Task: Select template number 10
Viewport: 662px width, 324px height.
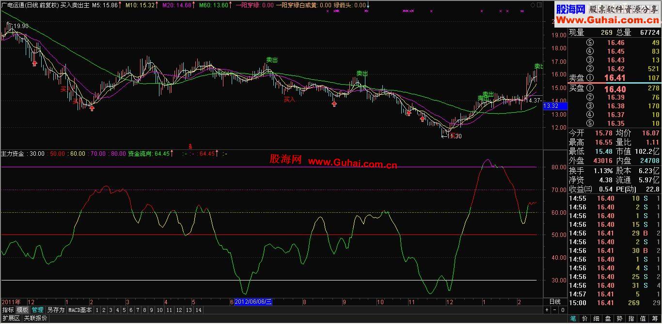Action: click(159, 310)
